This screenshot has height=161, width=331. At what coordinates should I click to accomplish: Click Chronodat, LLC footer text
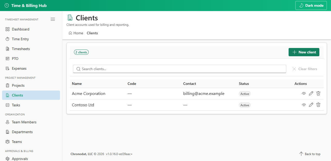click(x=82, y=154)
